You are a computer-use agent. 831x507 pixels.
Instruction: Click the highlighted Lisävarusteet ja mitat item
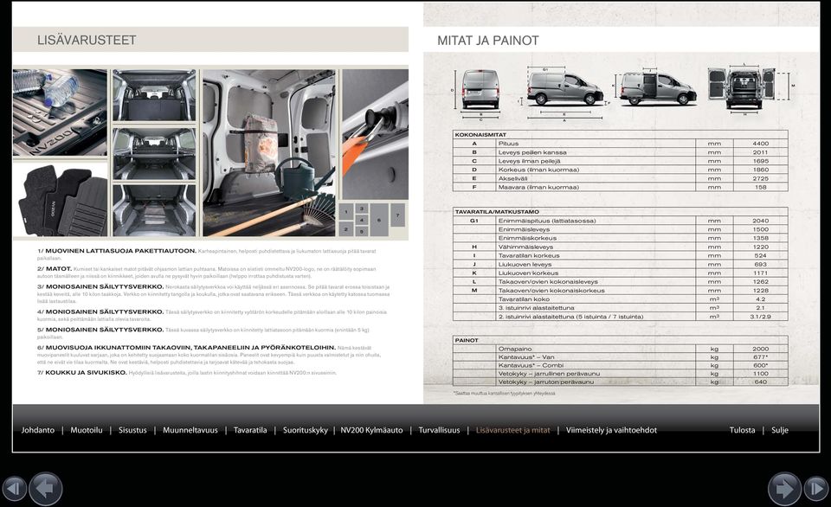(x=513, y=430)
